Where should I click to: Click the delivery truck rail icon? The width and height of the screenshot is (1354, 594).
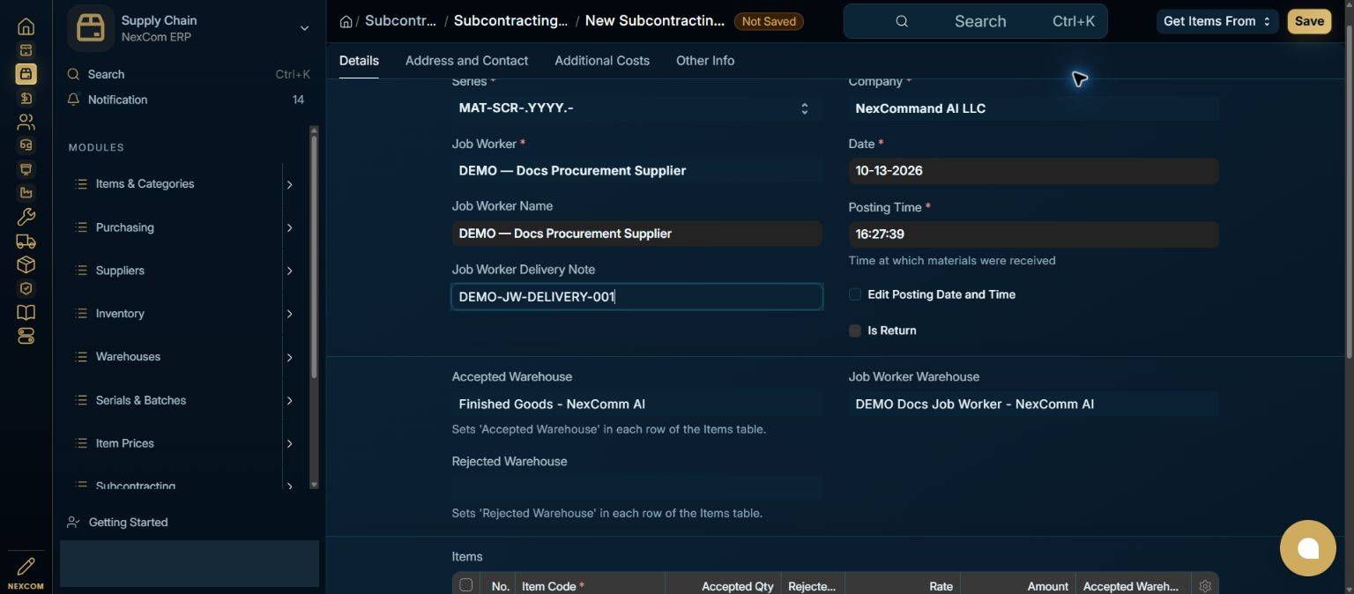[x=26, y=241]
